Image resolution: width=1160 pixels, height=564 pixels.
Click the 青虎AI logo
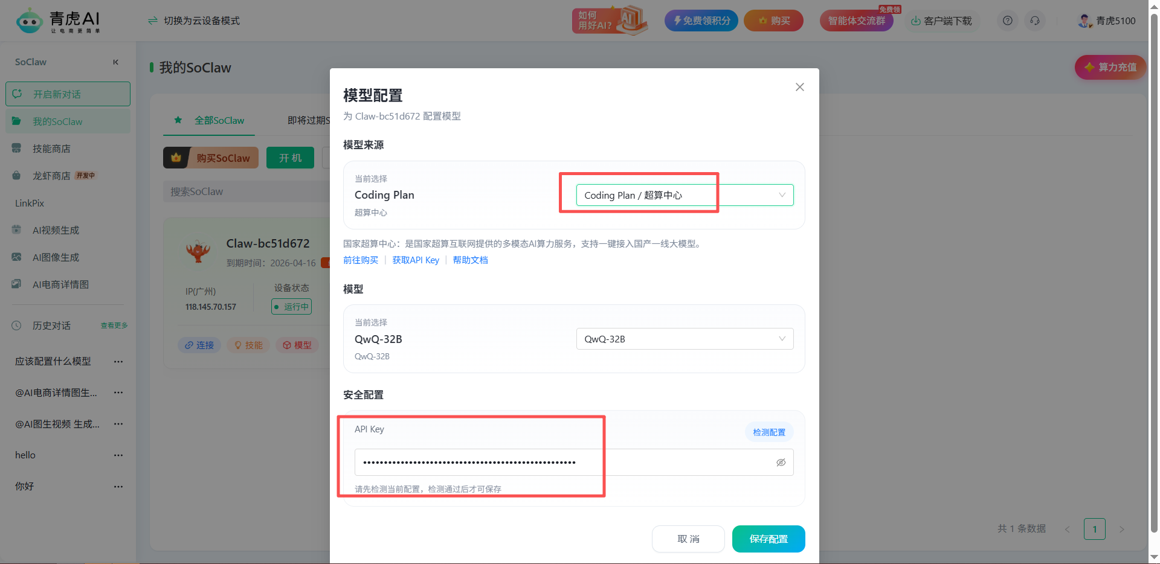pos(59,21)
